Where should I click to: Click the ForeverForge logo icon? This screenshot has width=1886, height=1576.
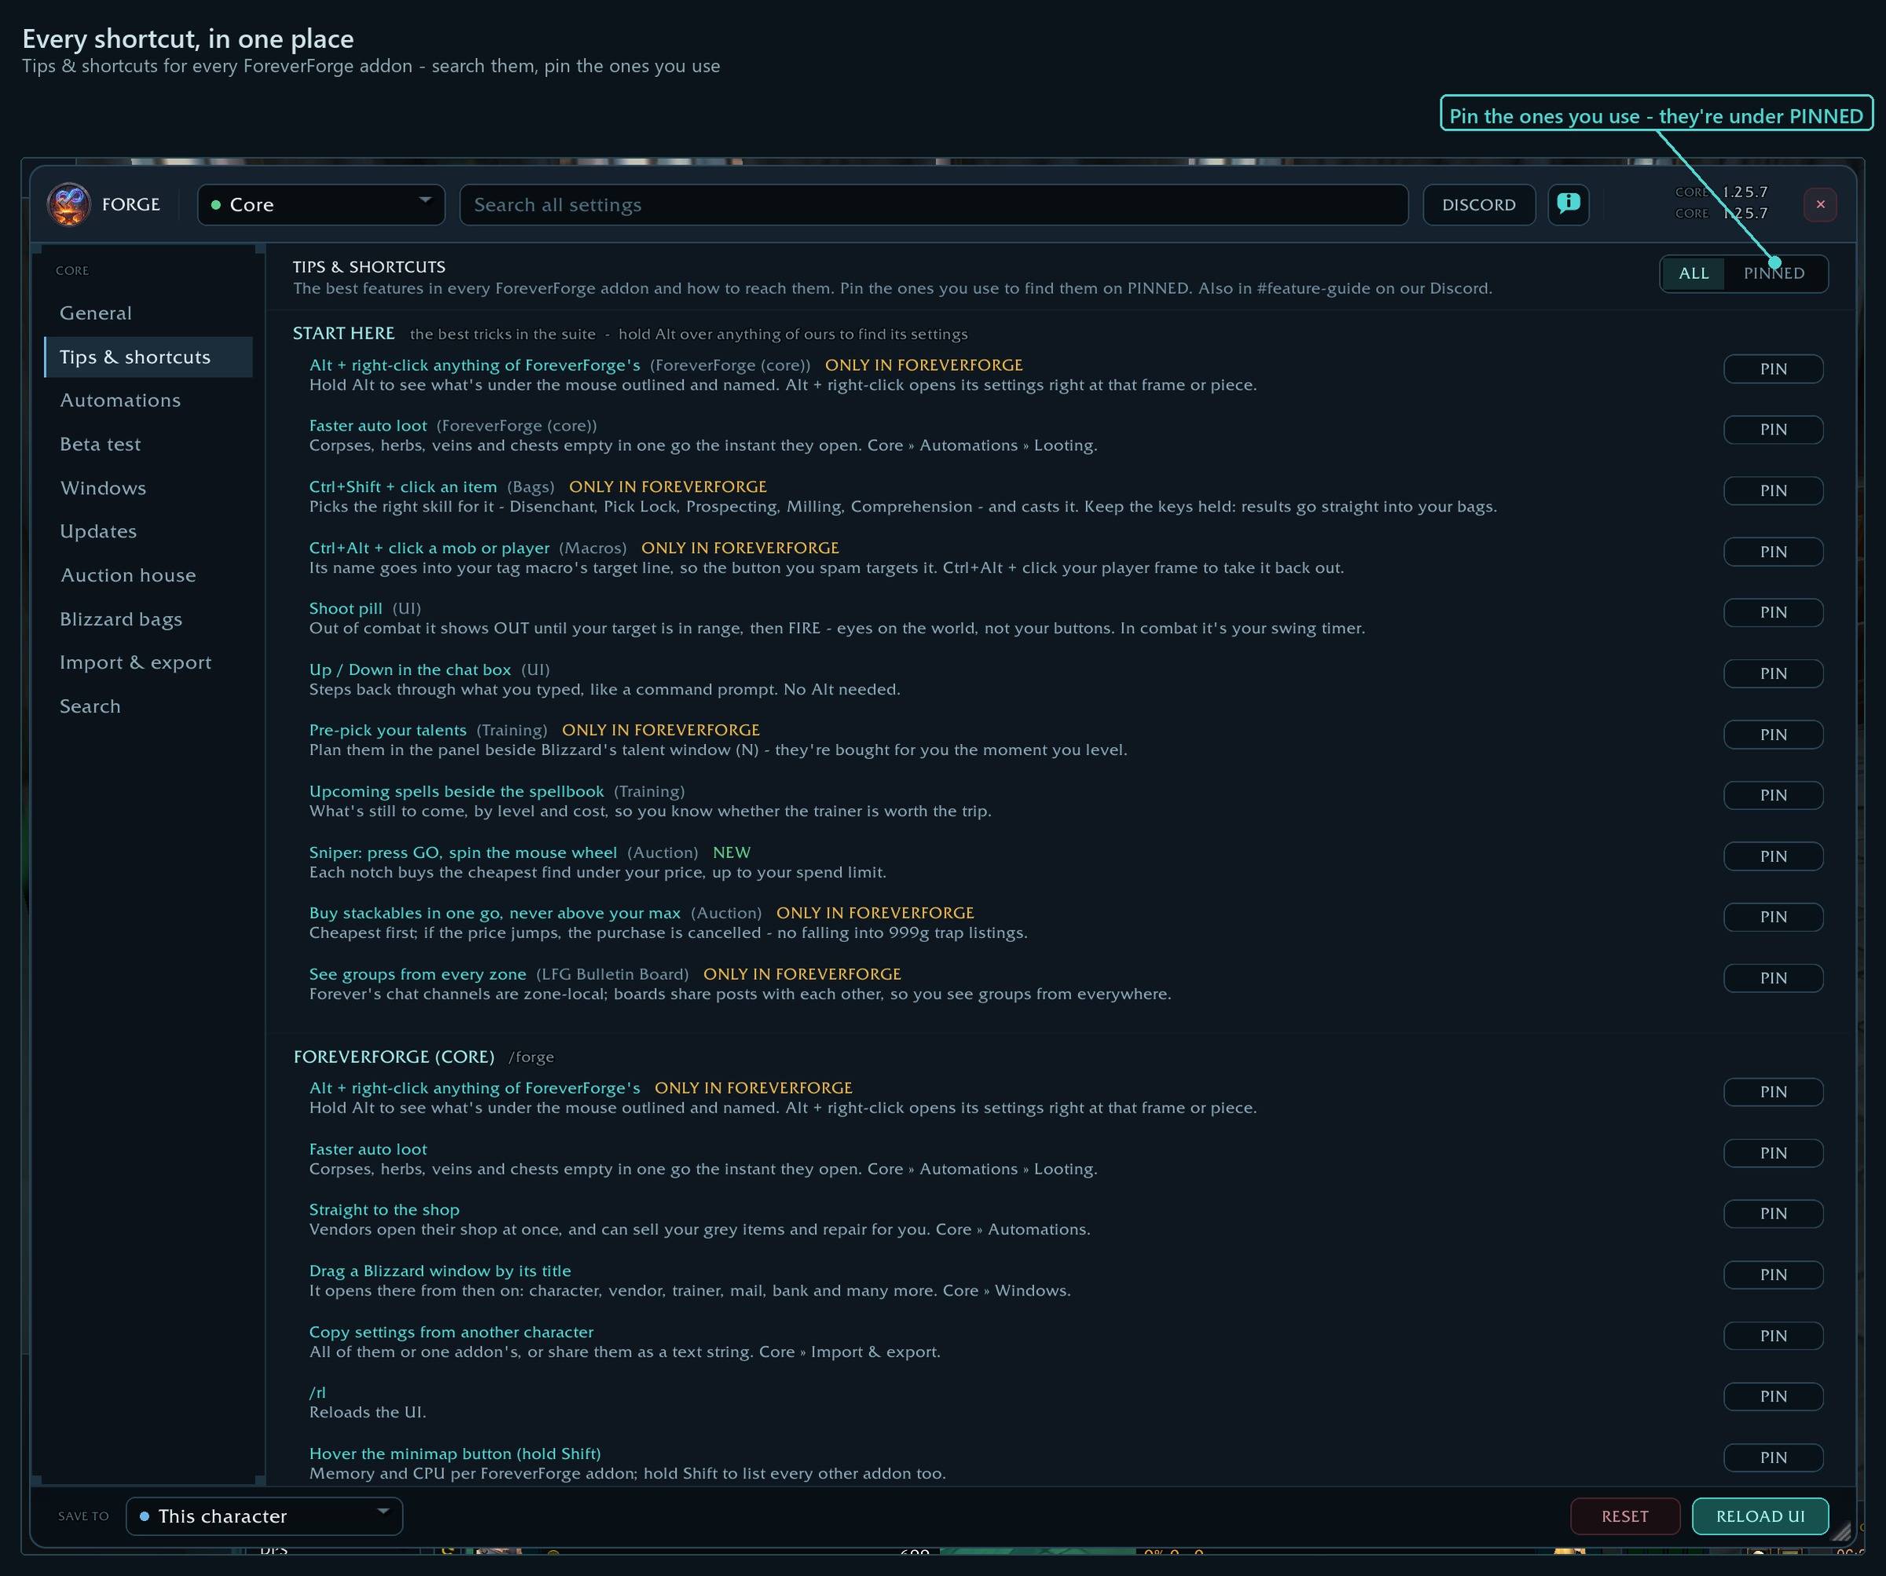point(68,203)
